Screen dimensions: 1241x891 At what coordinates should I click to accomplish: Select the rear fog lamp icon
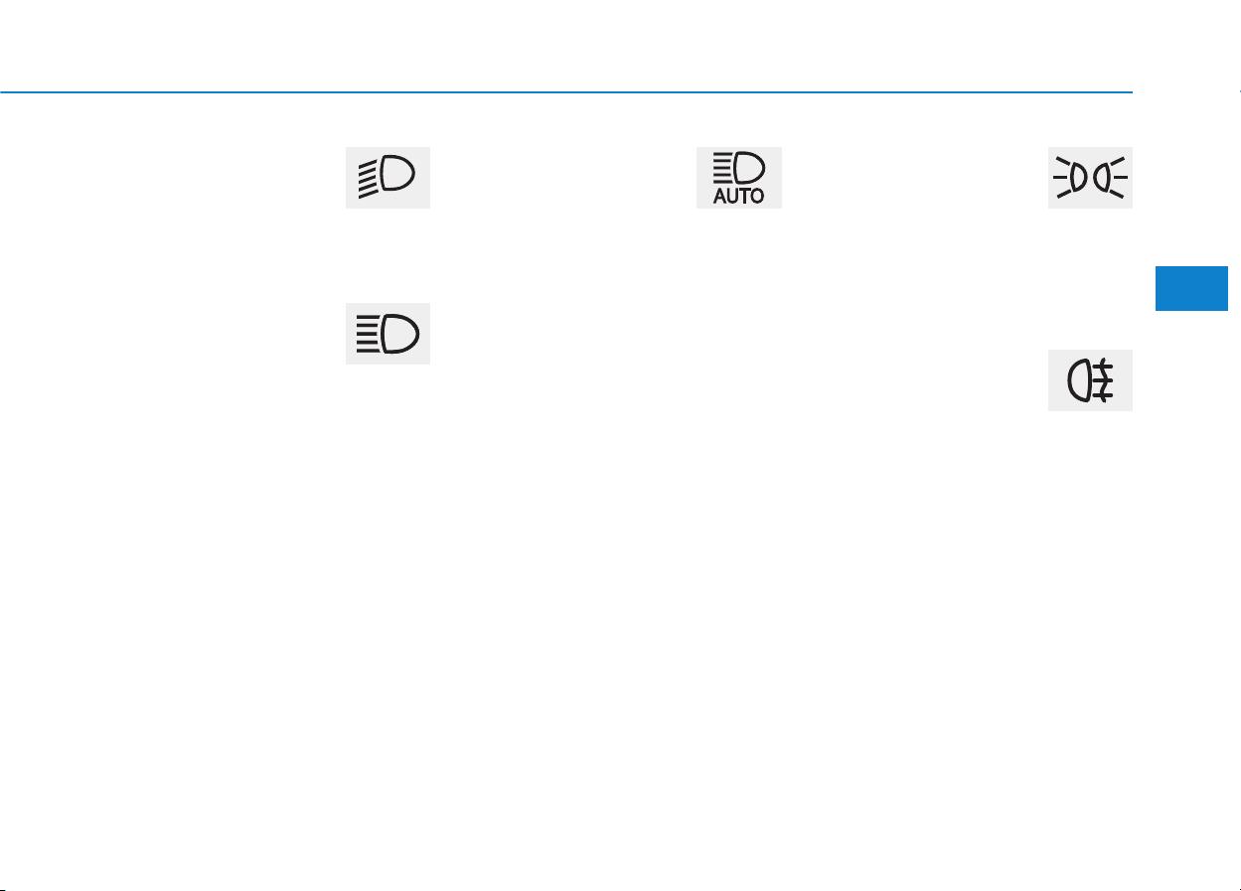pos(1090,380)
